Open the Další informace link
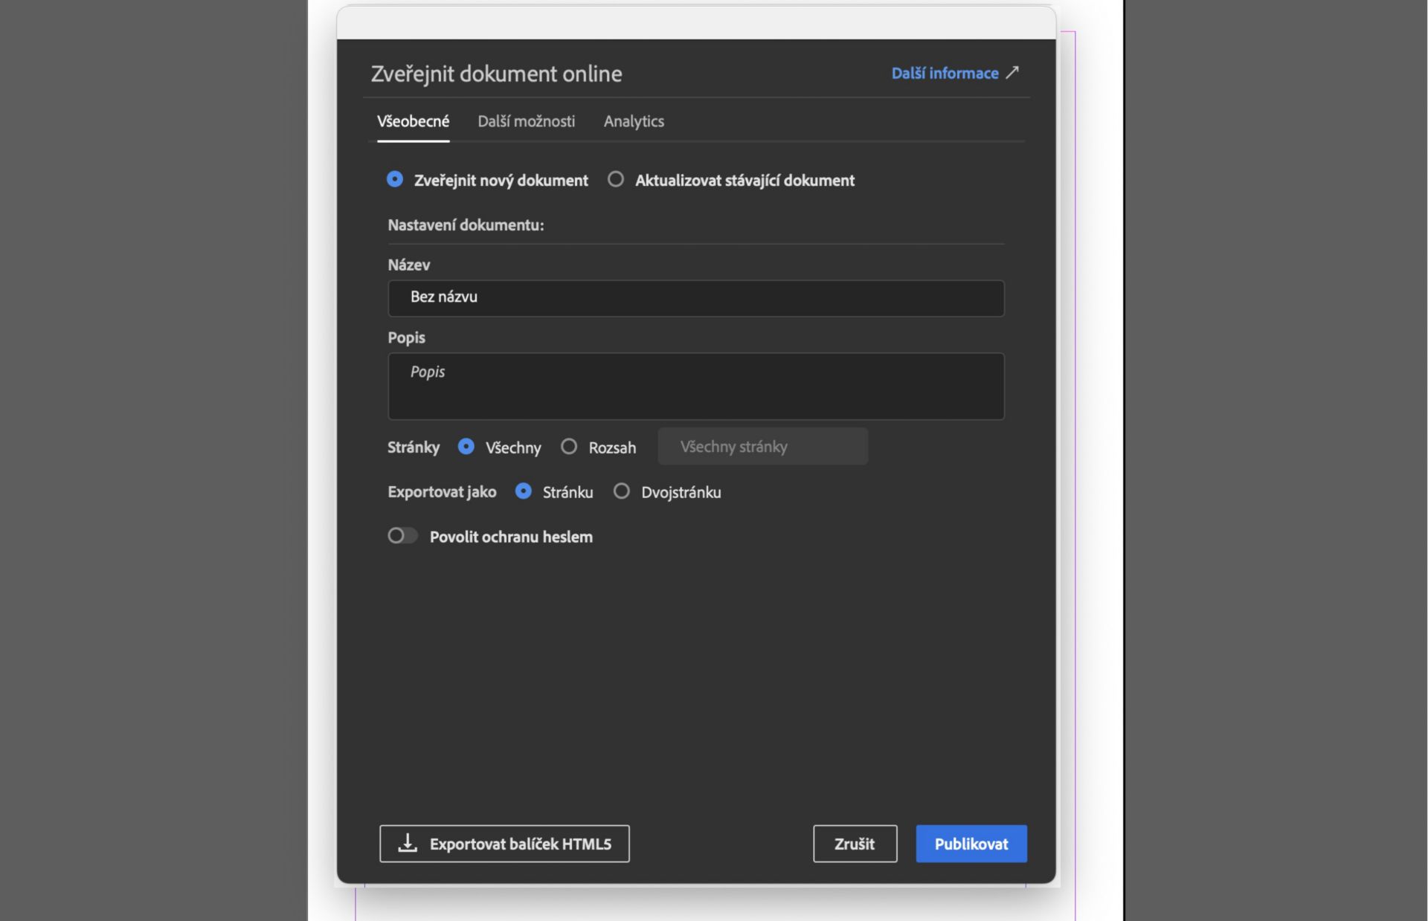Image resolution: width=1428 pixels, height=921 pixels. click(945, 72)
